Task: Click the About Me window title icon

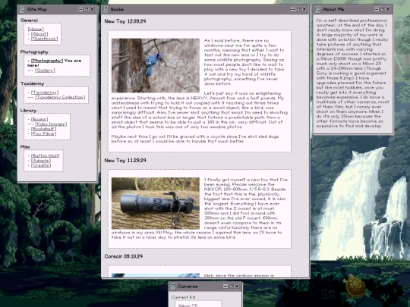Action: tap(318, 9)
